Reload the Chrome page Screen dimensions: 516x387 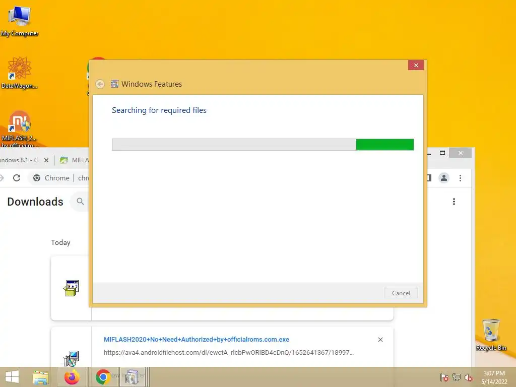[x=17, y=178]
